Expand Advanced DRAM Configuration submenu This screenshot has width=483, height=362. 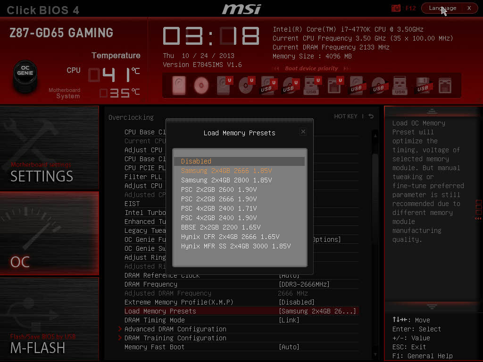[175, 329]
